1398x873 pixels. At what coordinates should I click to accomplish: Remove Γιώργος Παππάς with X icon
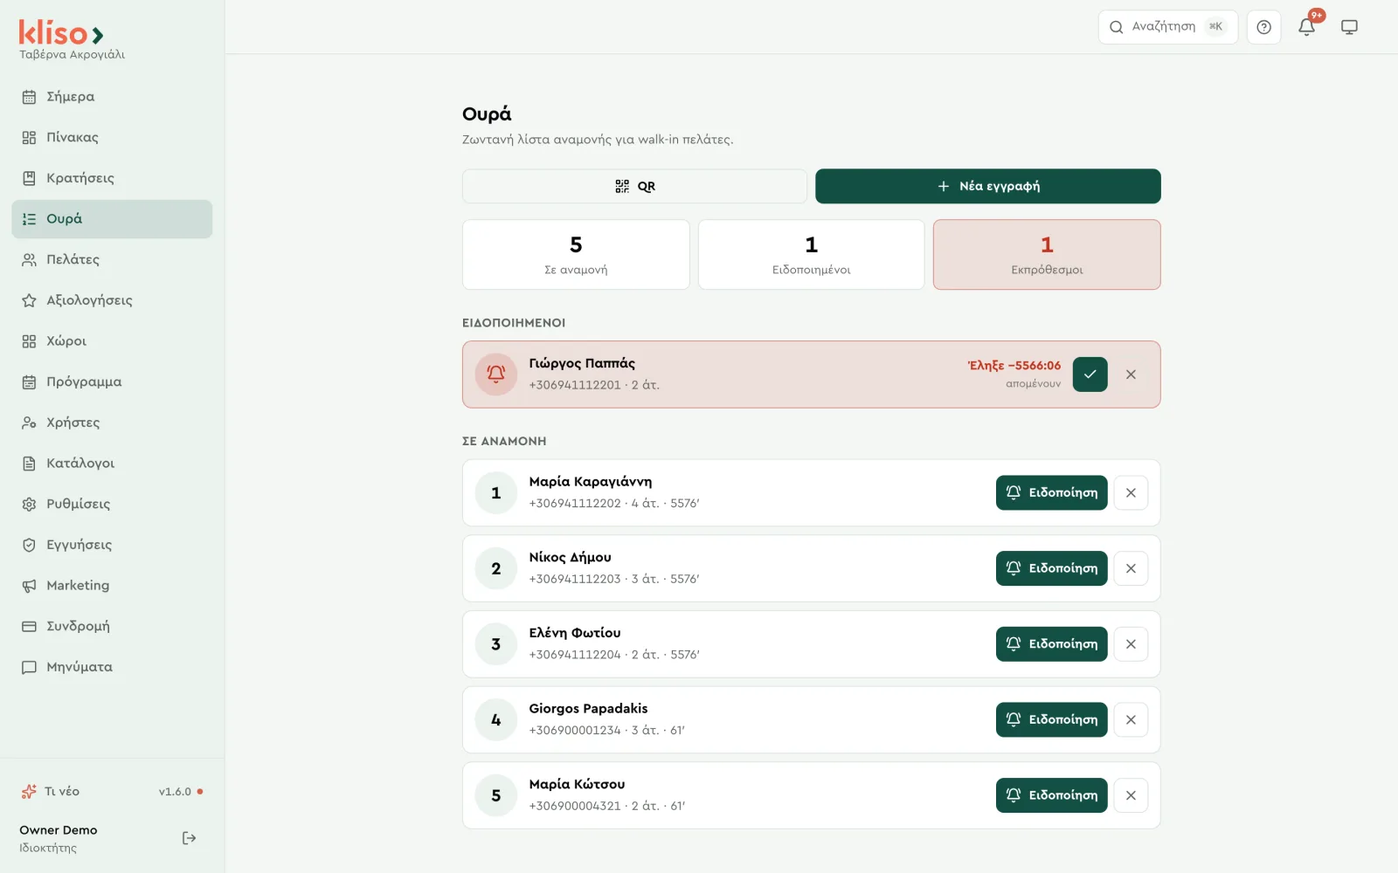[x=1131, y=375]
